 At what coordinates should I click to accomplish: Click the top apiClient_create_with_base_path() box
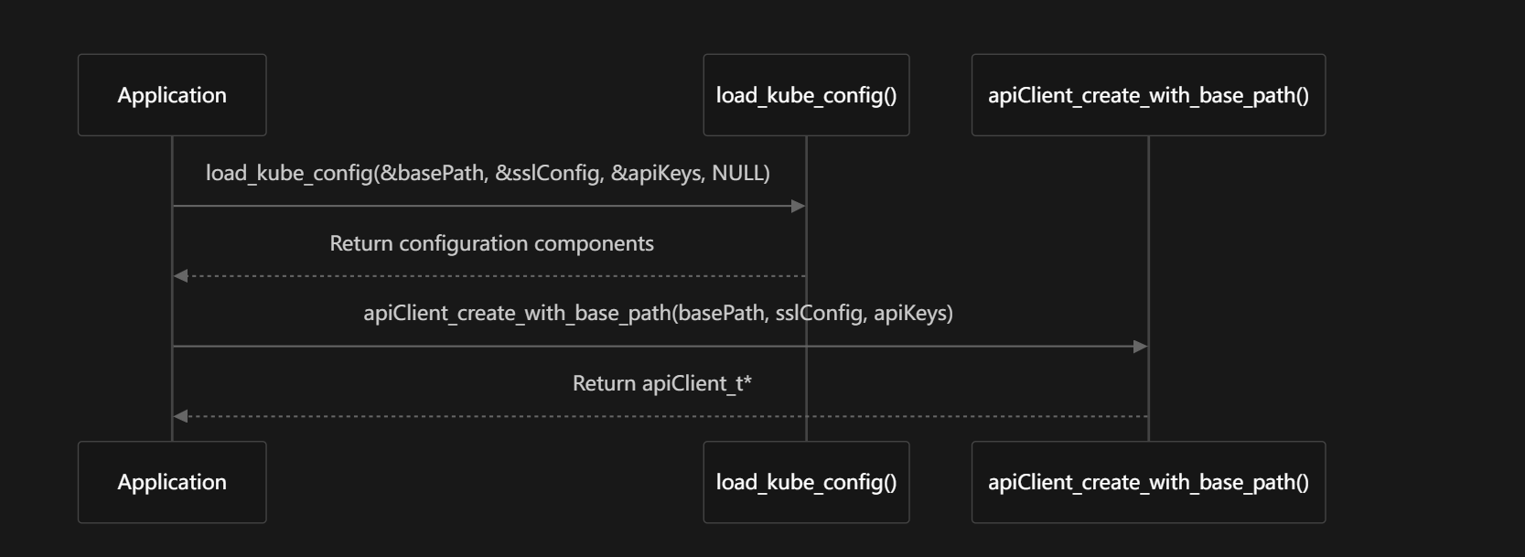[1148, 95]
